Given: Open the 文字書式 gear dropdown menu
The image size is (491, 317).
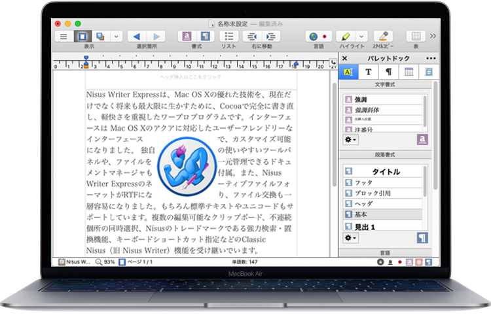Looking at the screenshot, I should (350, 140).
